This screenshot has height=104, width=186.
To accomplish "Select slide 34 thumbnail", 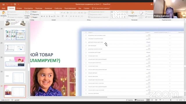I will click(15, 91).
